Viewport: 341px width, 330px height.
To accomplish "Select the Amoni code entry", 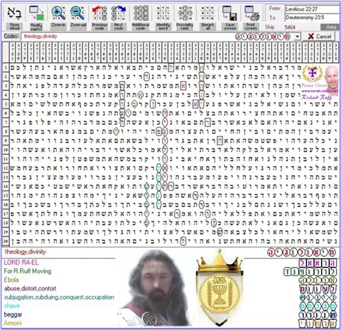I will pyautogui.click(x=13, y=323).
